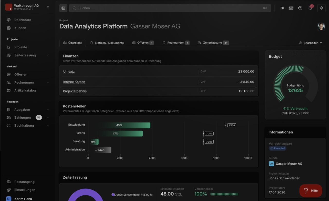Expand the Zeiterfassung sidebar submenu

(48, 55)
